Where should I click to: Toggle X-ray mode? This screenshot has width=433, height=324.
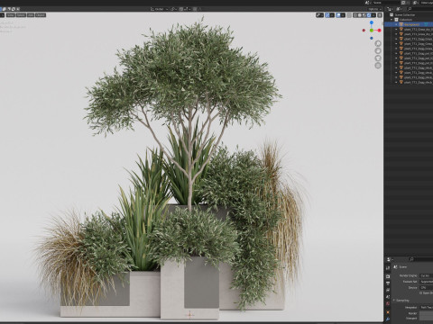[x=349, y=15]
